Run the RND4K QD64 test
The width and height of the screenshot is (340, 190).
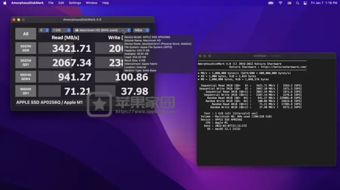[26, 77]
